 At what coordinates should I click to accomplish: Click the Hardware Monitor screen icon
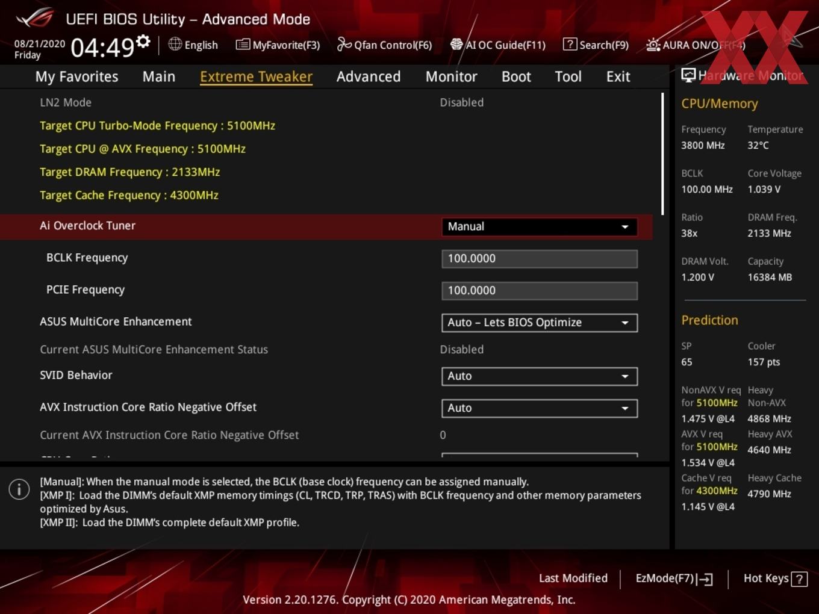pyautogui.click(x=688, y=75)
